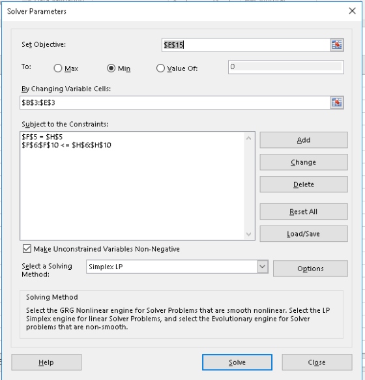
Task: Select the Max radio button
Action: click(58, 68)
